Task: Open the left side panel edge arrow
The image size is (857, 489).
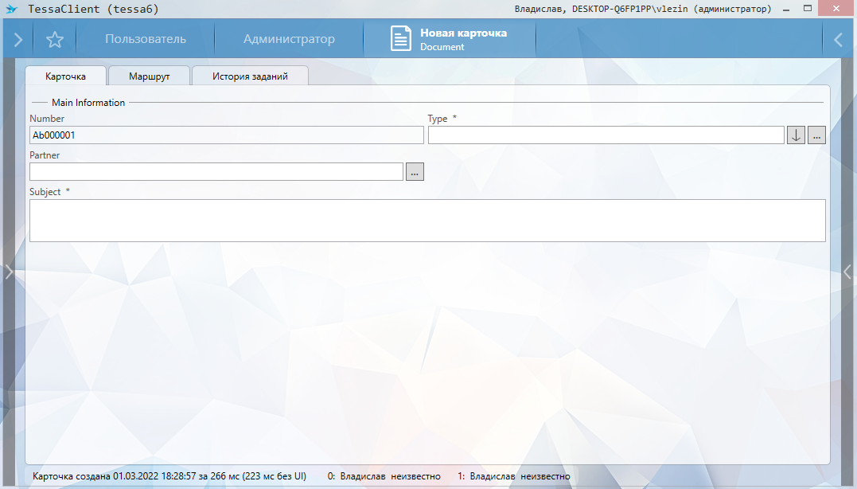Action: (8, 272)
